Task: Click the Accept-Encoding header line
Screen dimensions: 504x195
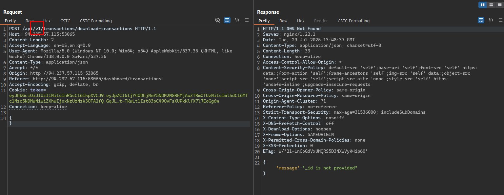Action: [54, 84]
